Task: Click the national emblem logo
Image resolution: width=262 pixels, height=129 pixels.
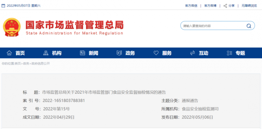Action: [12, 27]
